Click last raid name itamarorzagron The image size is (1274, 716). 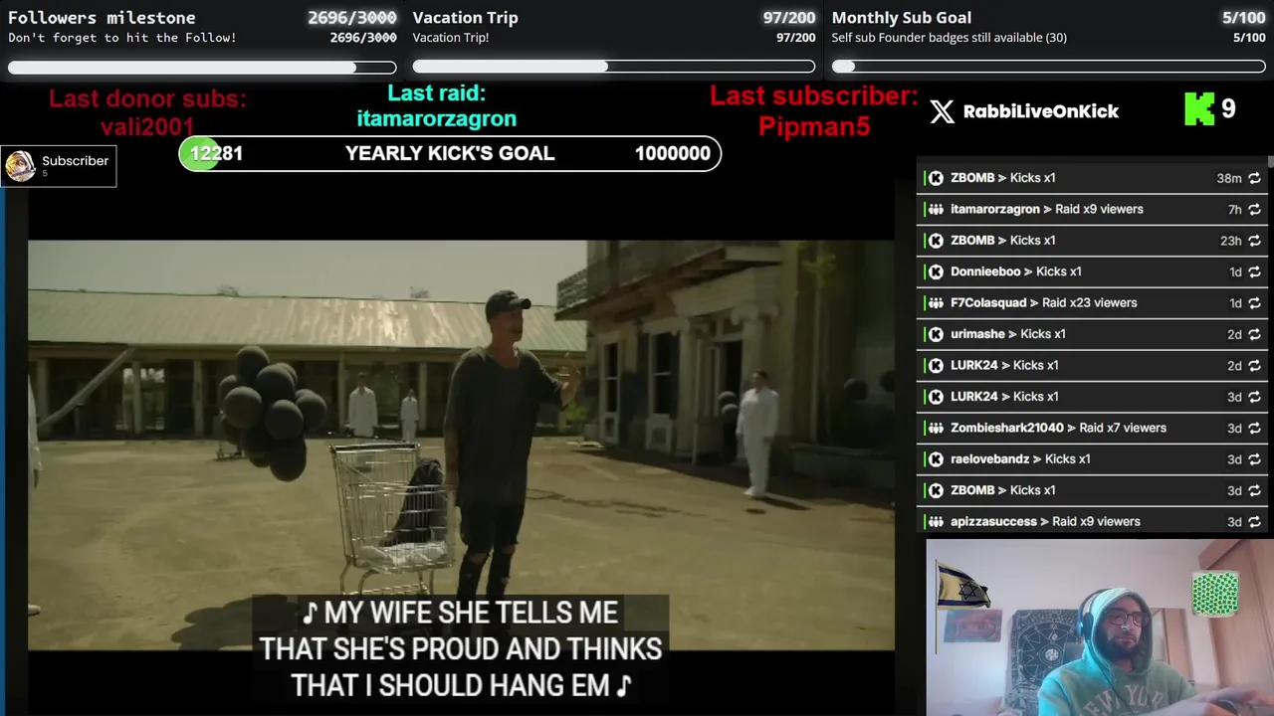(x=437, y=118)
